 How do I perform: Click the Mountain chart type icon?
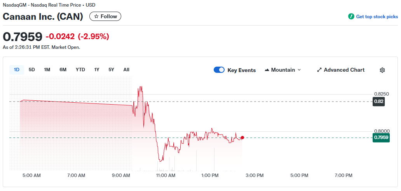pyautogui.click(x=267, y=70)
